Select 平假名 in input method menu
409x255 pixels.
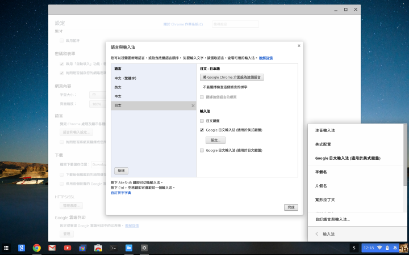[x=356, y=172]
